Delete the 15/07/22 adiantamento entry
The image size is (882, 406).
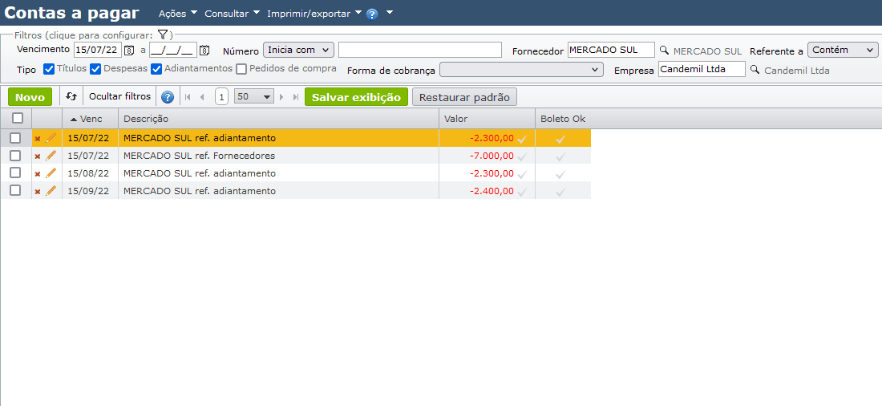[x=38, y=139]
